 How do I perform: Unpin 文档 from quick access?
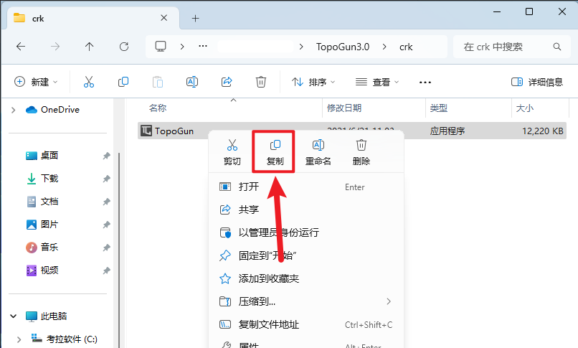107,202
